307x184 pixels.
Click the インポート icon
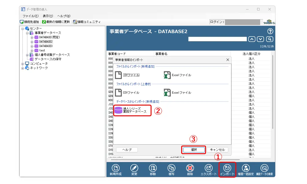coord(227,168)
